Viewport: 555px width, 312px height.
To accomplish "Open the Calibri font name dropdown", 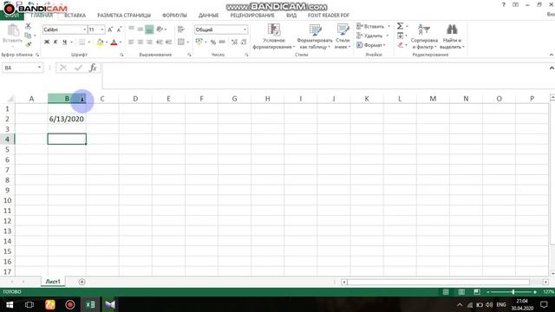I will pyautogui.click(x=85, y=29).
